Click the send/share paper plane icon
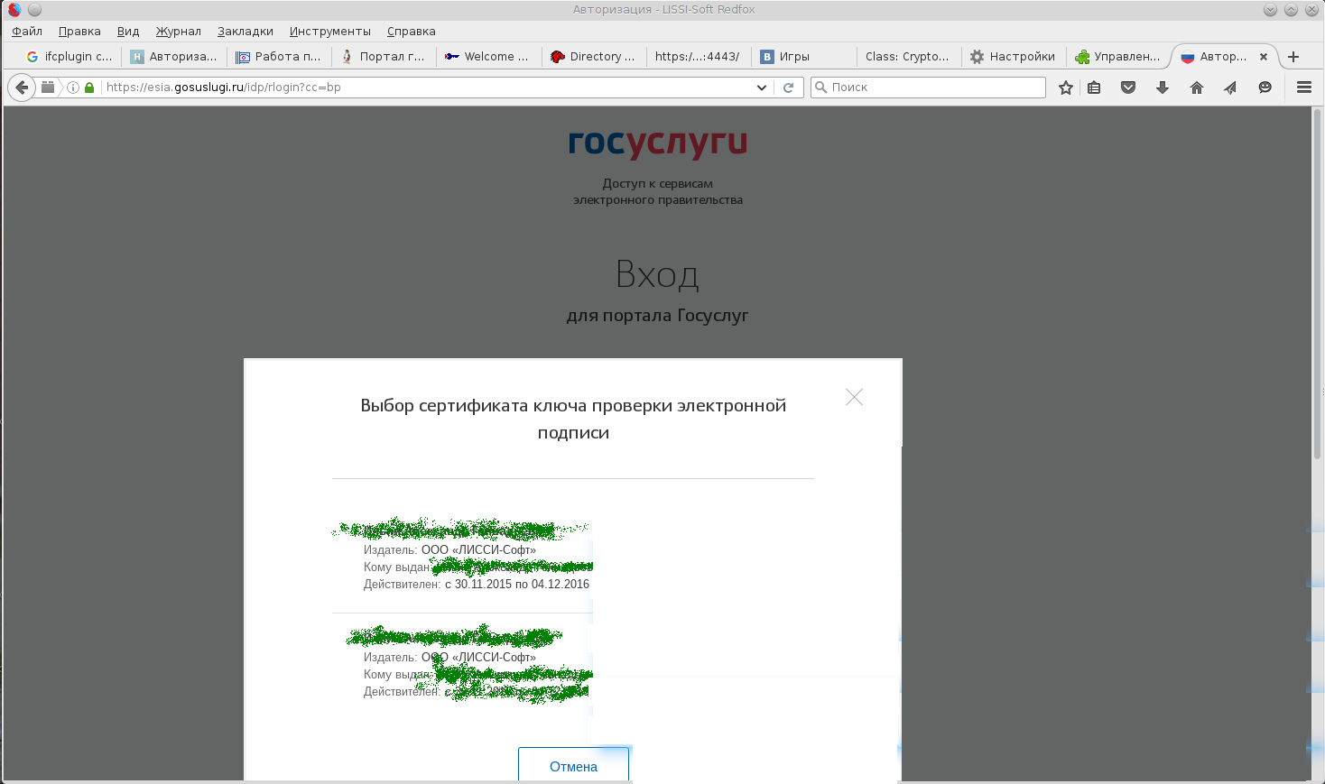This screenshot has width=1325, height=784. 1230,88
